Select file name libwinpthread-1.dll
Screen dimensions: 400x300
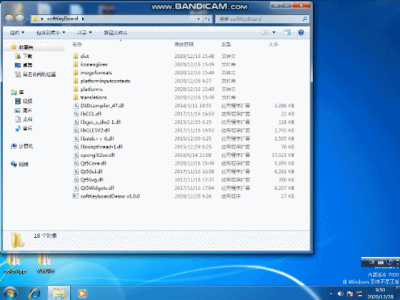click(101, 146)
